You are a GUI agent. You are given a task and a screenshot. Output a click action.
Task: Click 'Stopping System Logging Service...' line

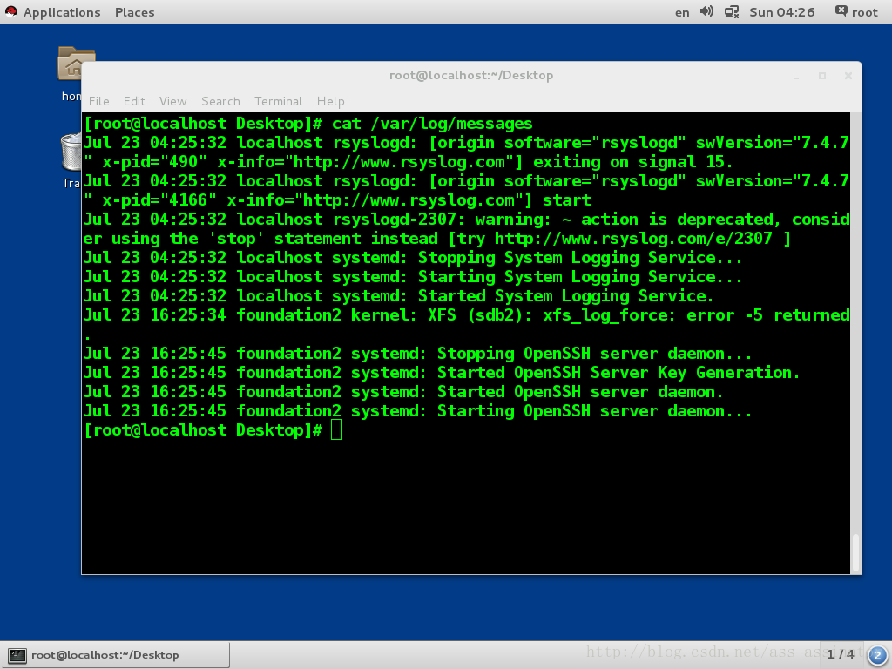click(x=412, y=258)
